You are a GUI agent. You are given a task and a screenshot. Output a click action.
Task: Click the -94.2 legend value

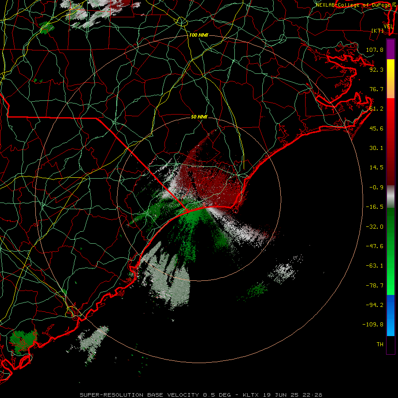375,305
